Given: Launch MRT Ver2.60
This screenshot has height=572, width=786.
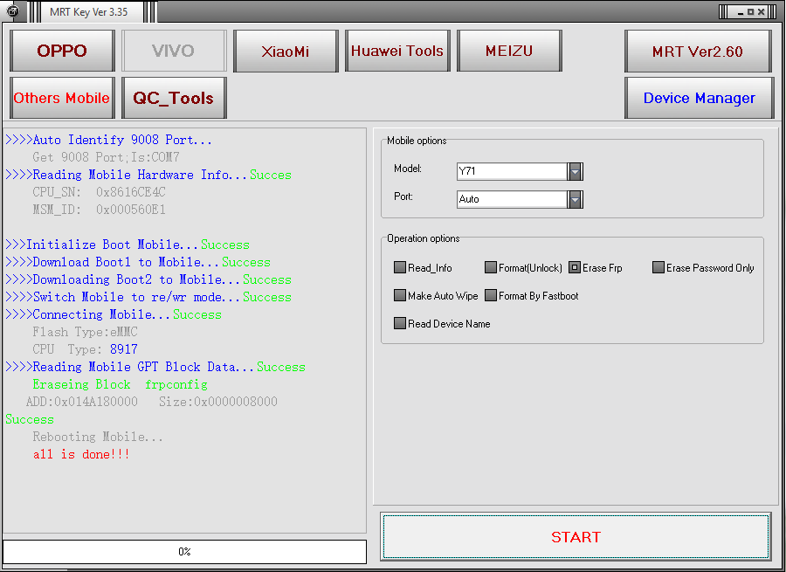Looking at the screenshot, I should click(698, 52).
